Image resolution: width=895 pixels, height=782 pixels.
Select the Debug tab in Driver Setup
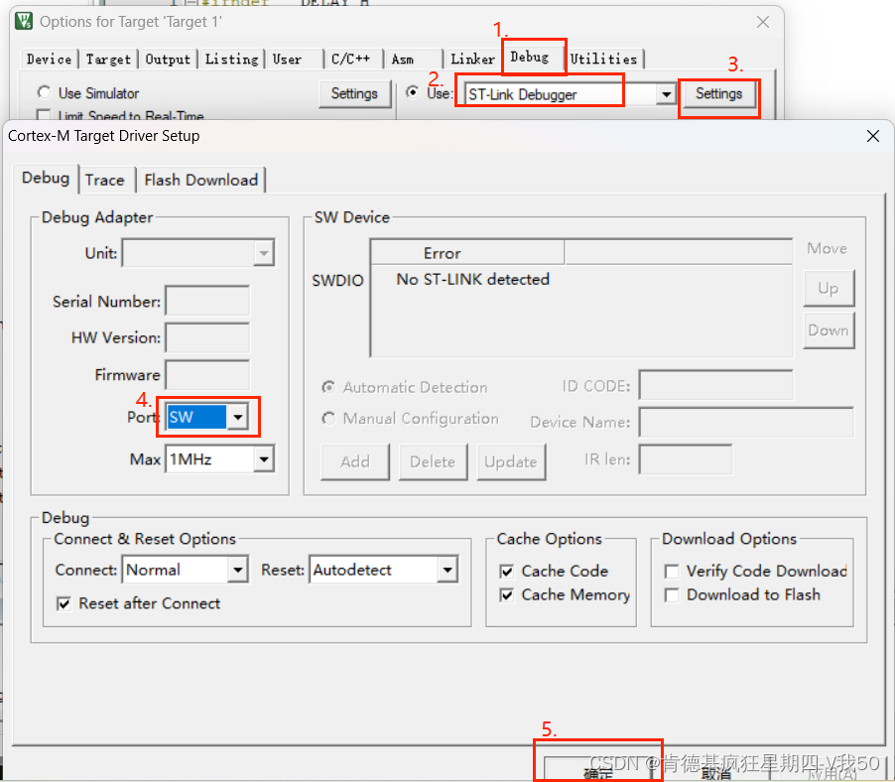tap(46, 178)
